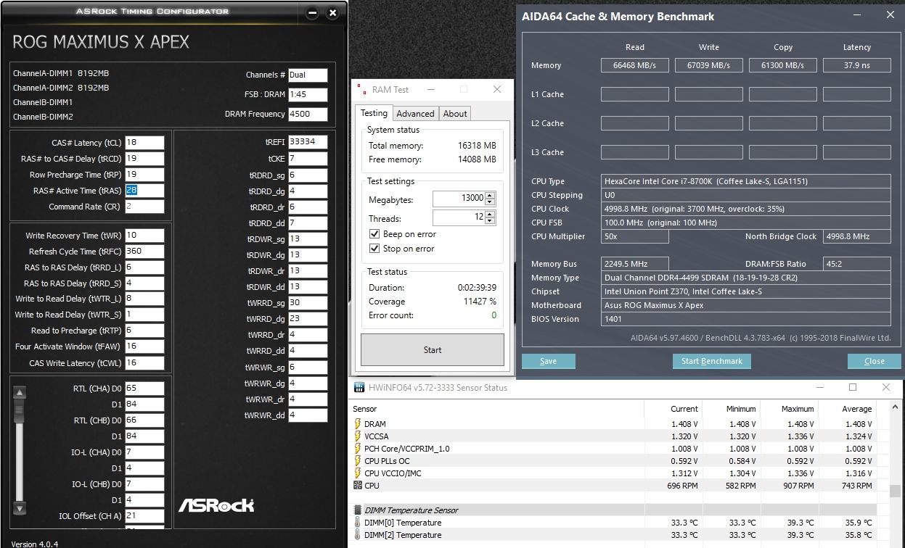Increase Megabytes value with up arrow
Image resolution: width=905 pixels, height=548 pixels.
tap(490, 195)
